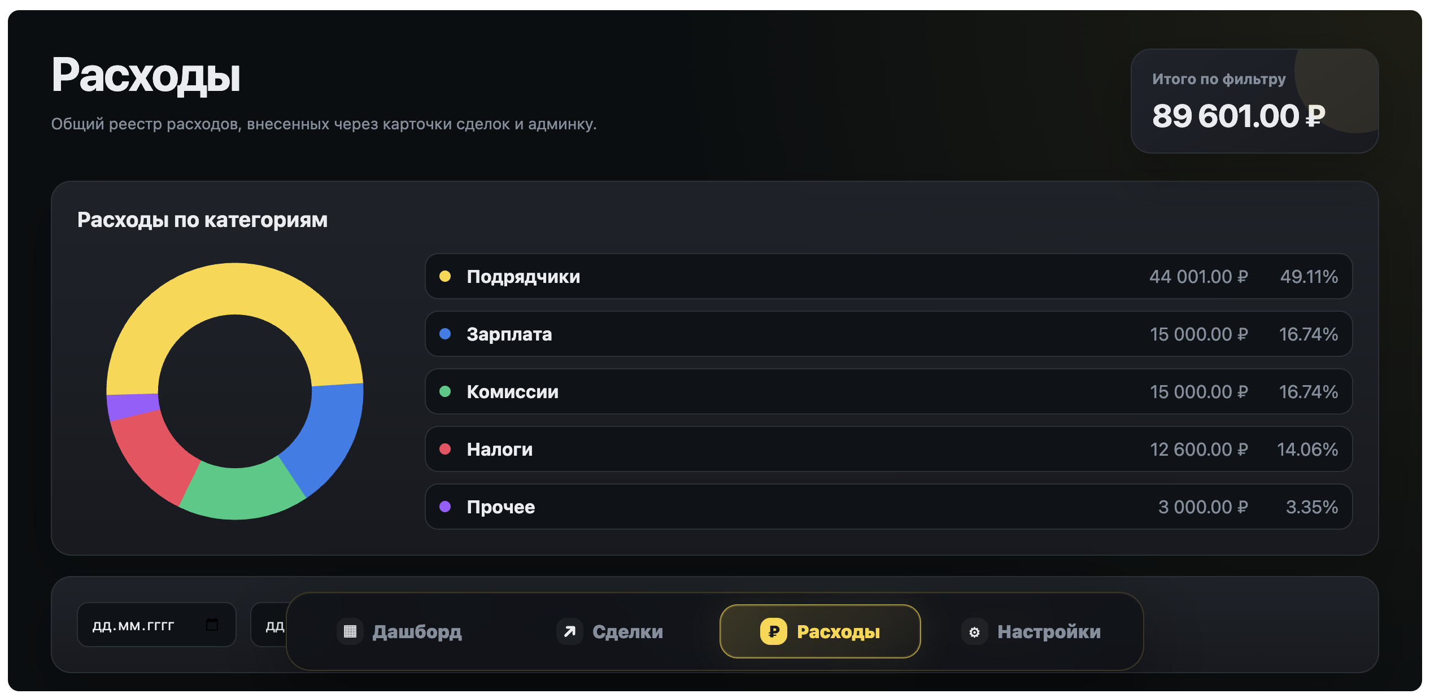Click the yellow dot beside Подрядчики
The image size is (1430, 698).
(445, 276)
